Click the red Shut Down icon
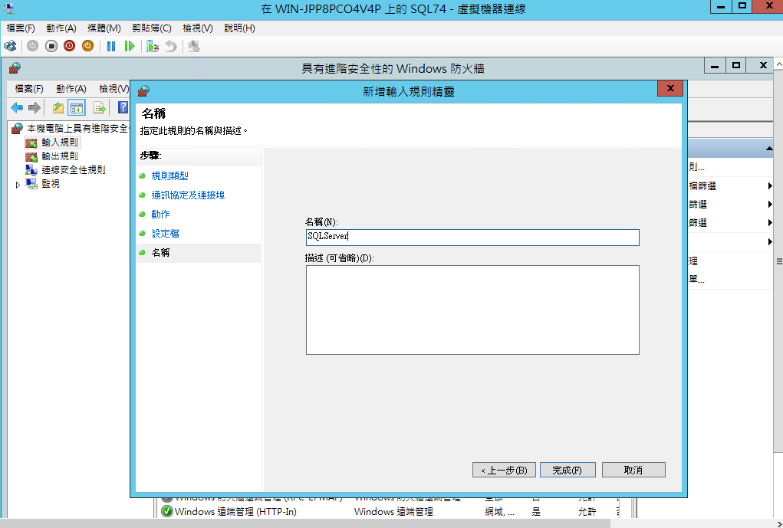This screenshot has height=528, width=783. pyautogui.click(x=70, y=47)
